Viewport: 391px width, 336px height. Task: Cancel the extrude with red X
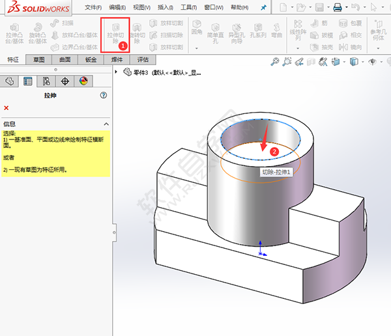tap(7, 108)
